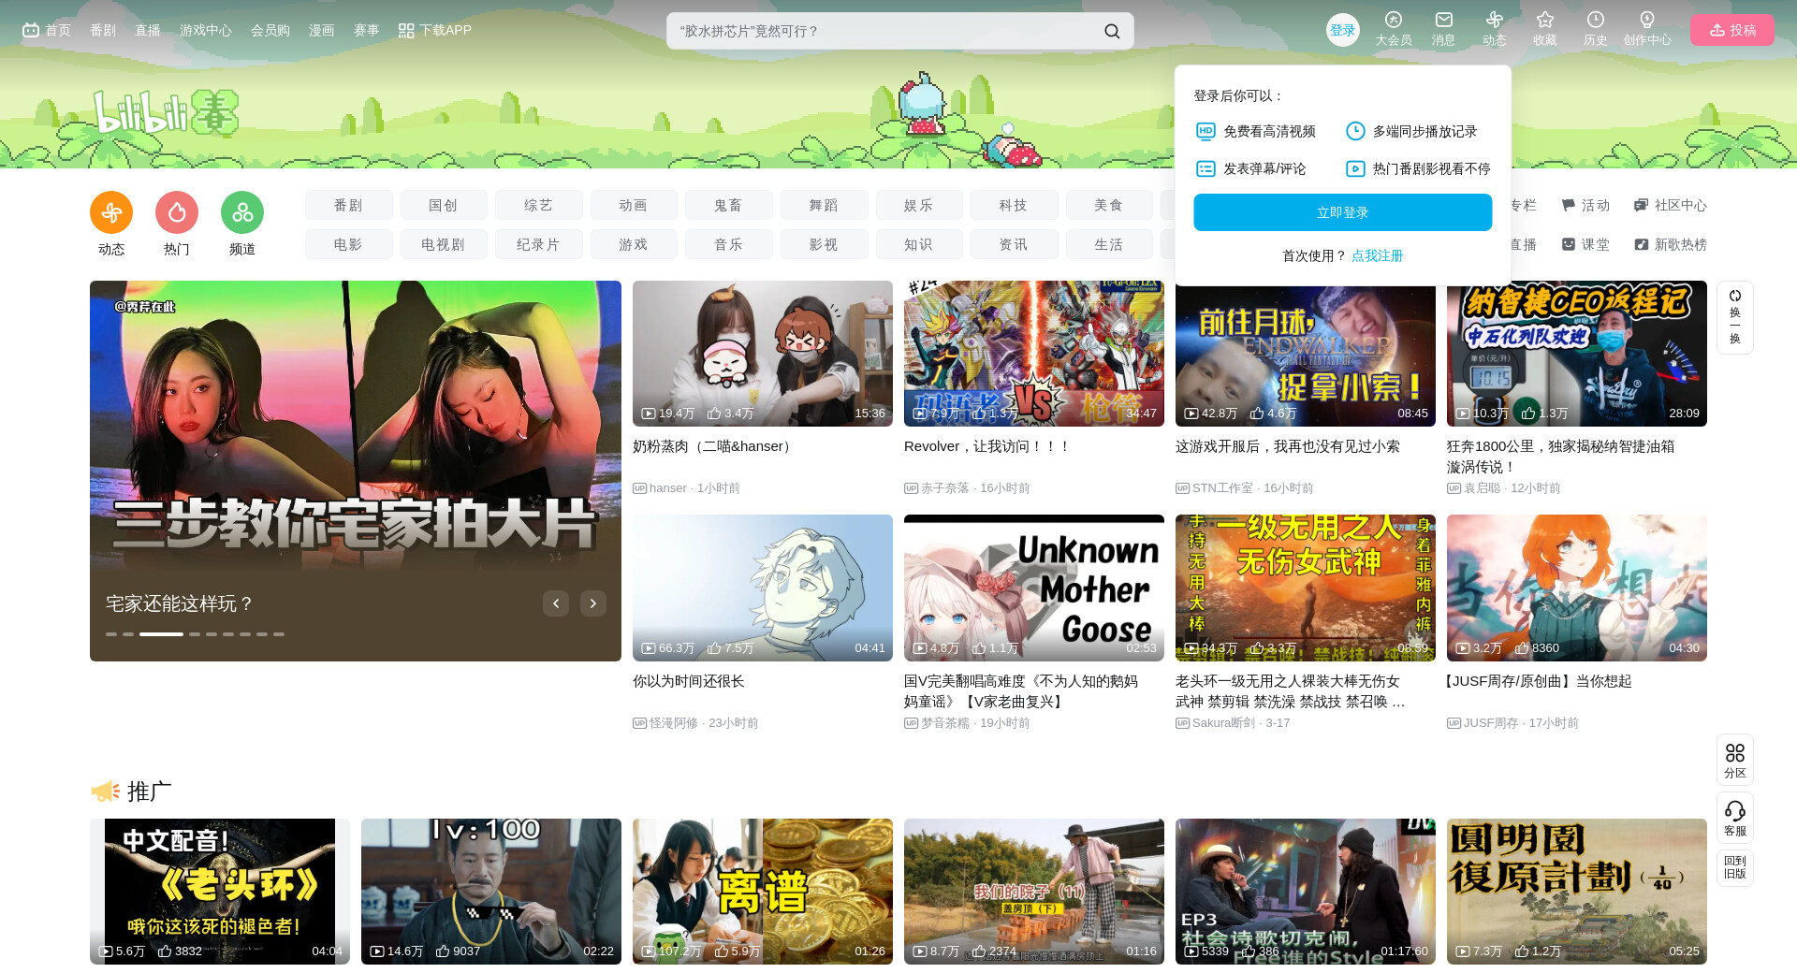
Task: Open the 圆明园复原计划 video thumbnail
Action: click(1577, 892)
